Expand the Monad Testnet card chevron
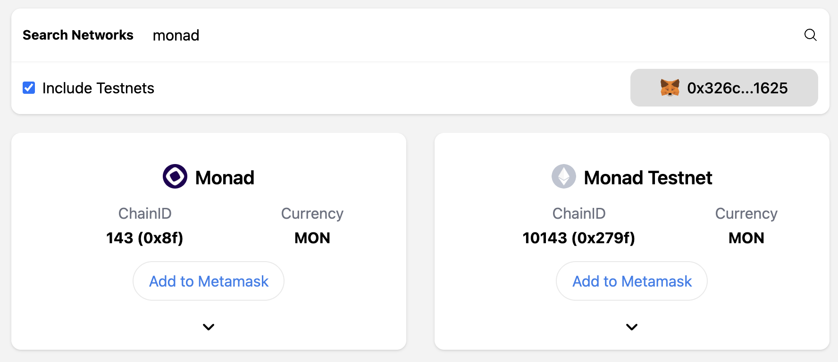838x362 pixels. 631,327
